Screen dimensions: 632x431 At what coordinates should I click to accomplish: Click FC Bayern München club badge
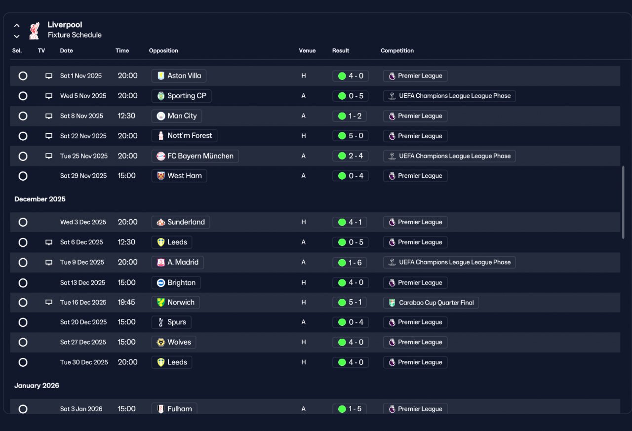(160, 156)
